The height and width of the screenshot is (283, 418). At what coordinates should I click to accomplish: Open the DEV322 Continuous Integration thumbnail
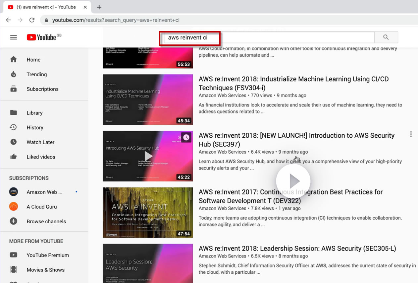pos(148,213)
